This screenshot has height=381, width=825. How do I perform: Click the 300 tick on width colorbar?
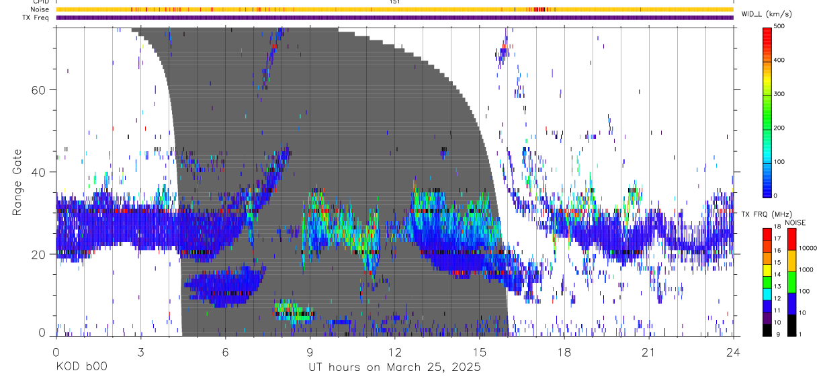pyautogui.click(x=779, y=94)
